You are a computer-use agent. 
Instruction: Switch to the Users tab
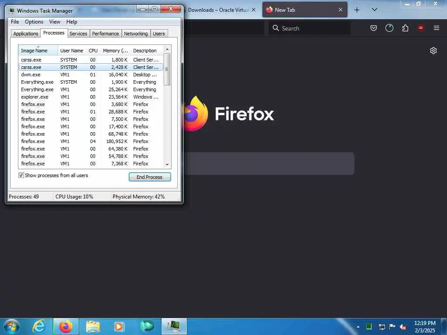(159, 34)
